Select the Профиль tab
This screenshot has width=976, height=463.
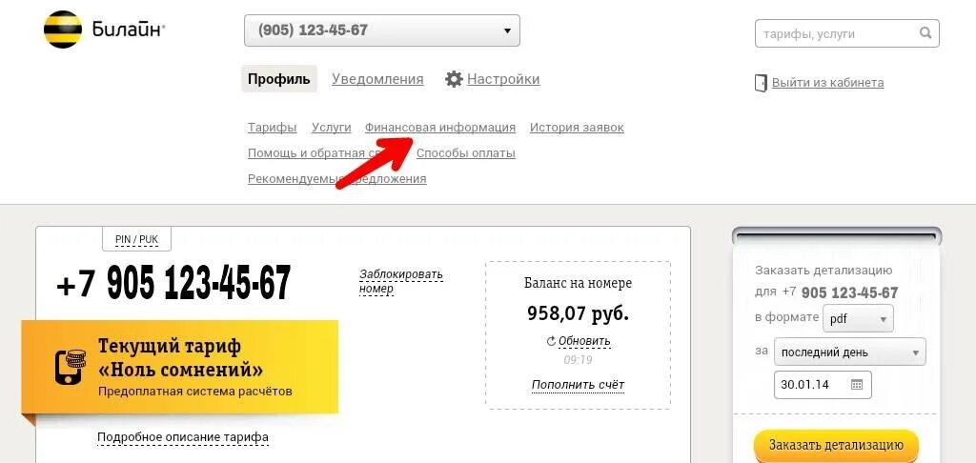tap(279, 79)
